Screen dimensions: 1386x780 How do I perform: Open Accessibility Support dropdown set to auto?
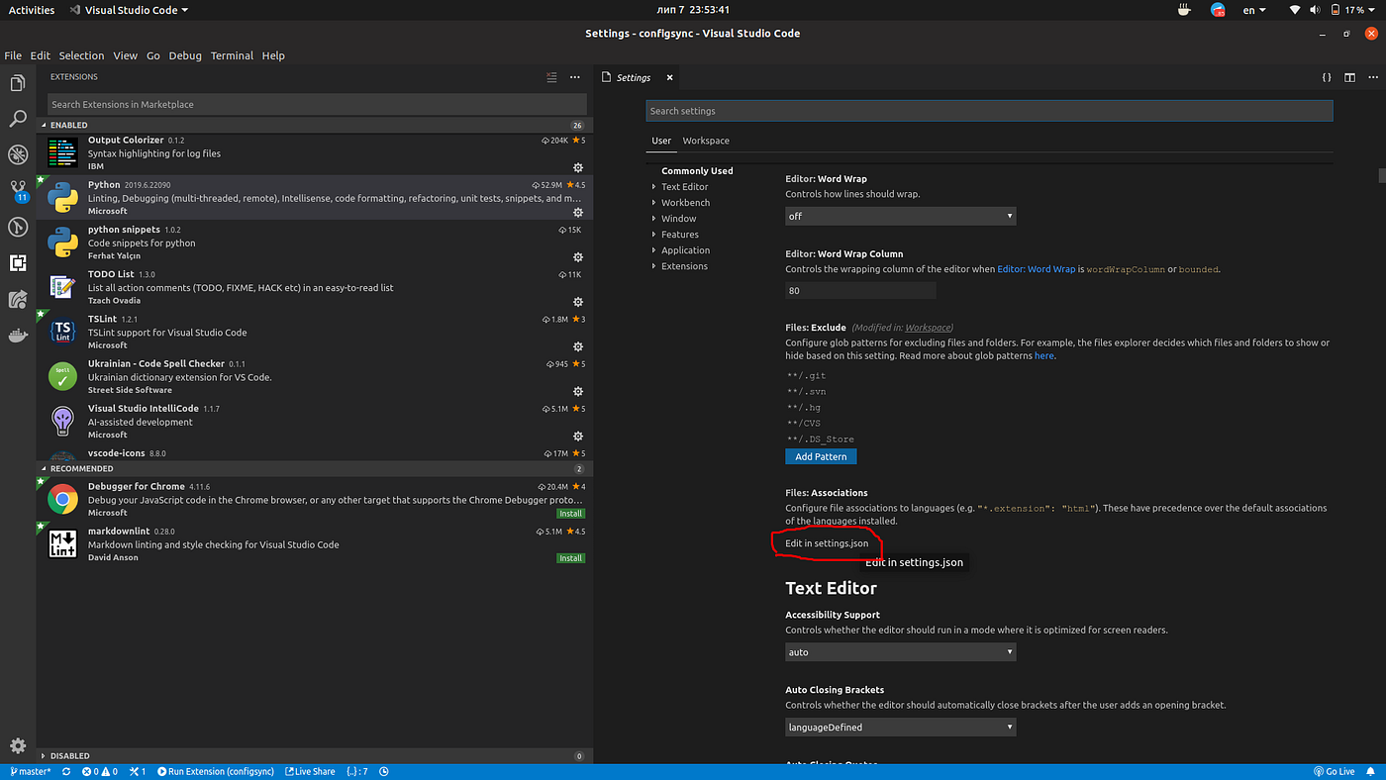[900, 652]
